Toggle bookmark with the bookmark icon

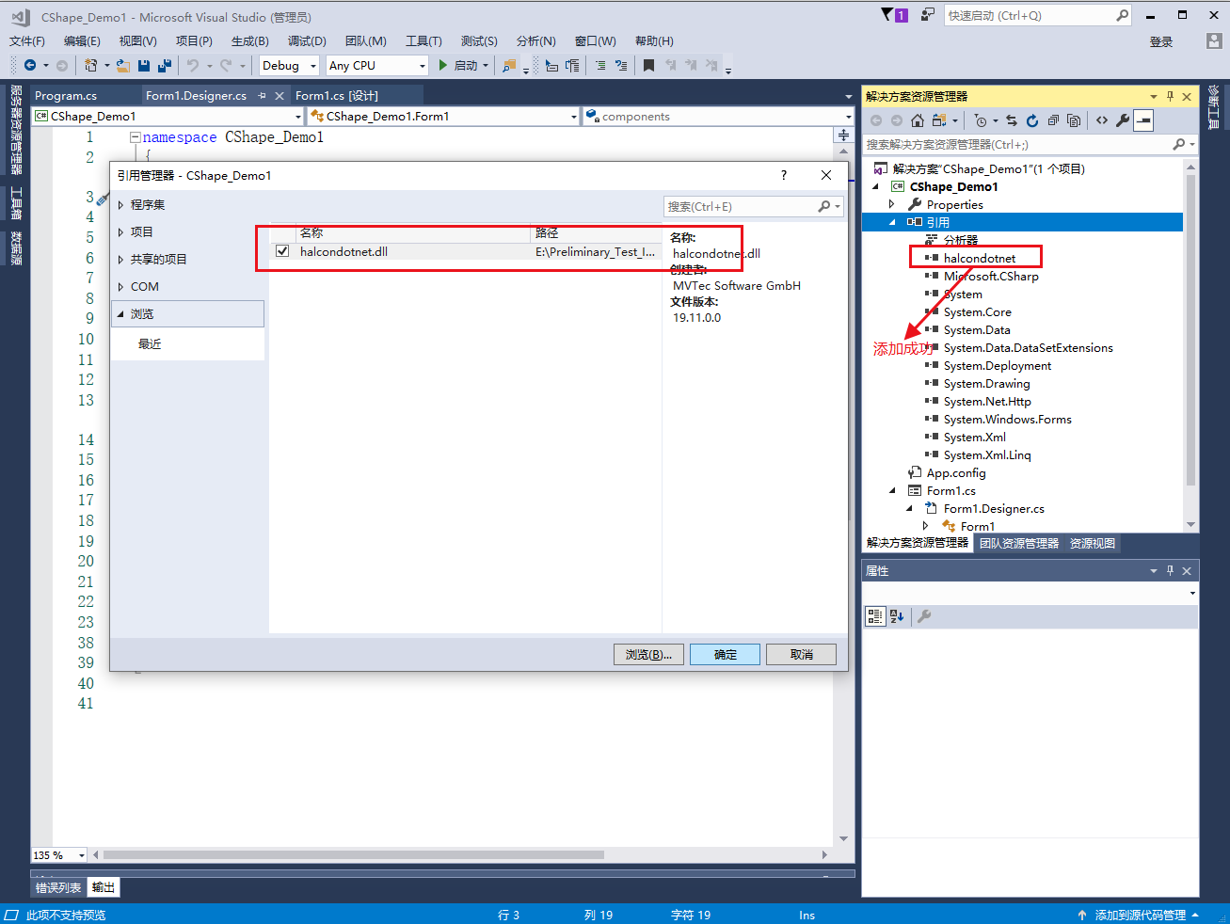click(x=648, y=66)
